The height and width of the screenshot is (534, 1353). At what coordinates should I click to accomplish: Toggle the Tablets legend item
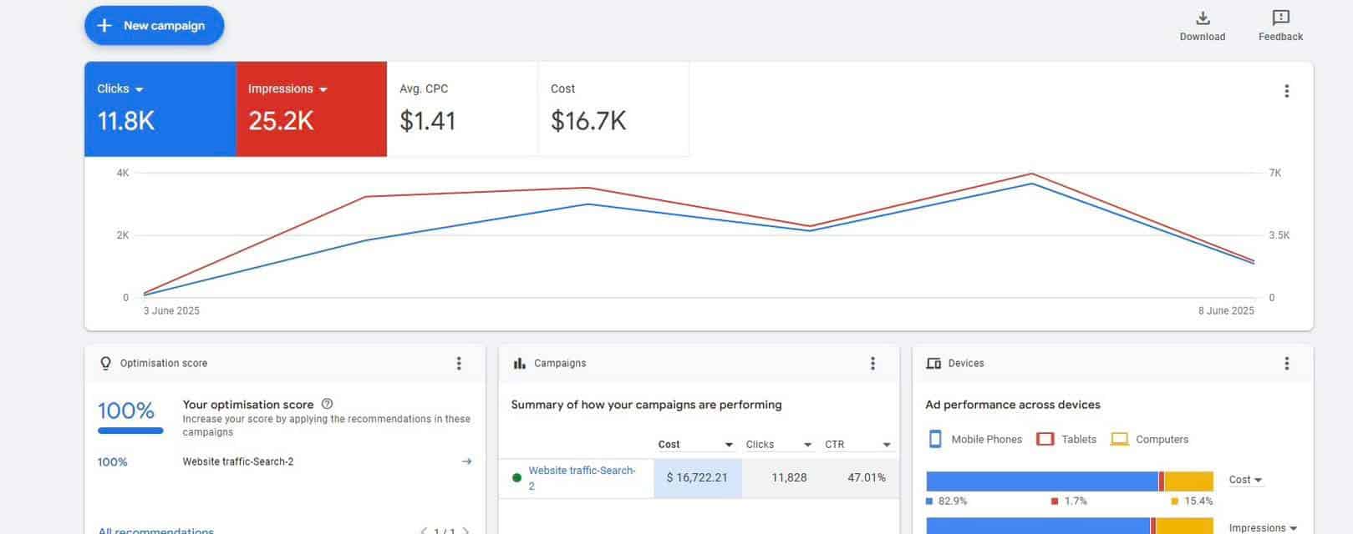pyautogui.click(x=1066, y=439)
